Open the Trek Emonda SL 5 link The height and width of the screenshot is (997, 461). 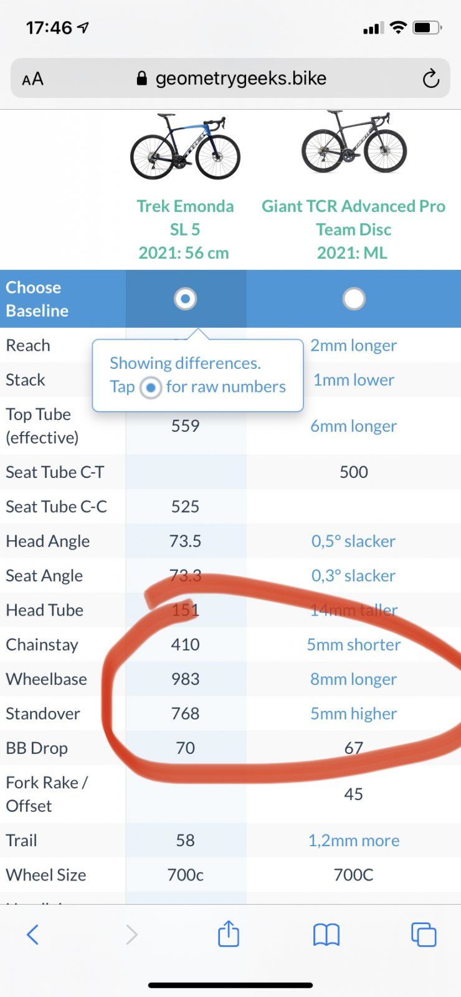(185, 229)
